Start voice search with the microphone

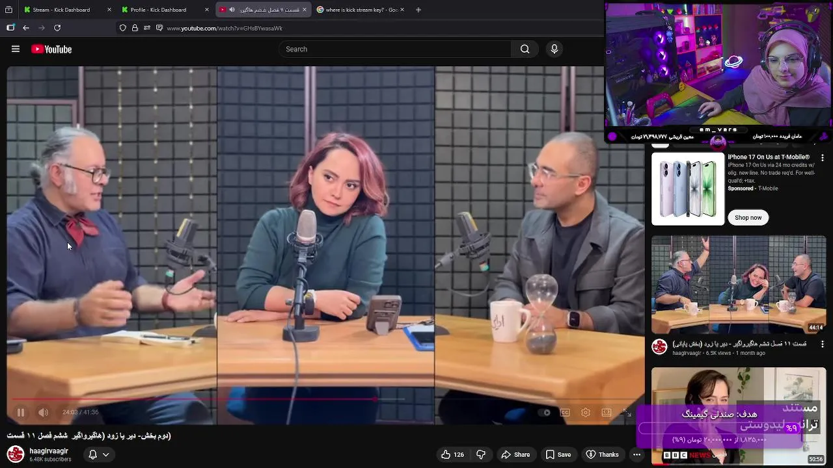click(x=554, y=49)
